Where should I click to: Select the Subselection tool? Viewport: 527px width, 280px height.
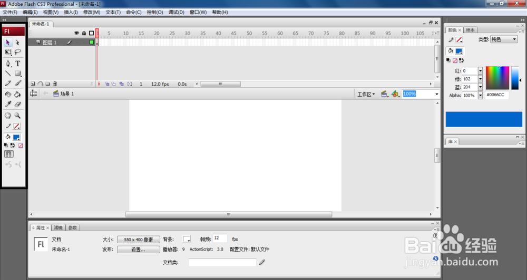pos(17,43)
